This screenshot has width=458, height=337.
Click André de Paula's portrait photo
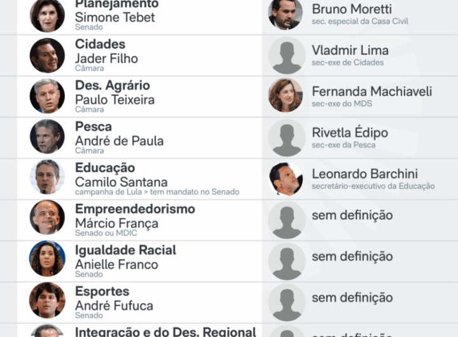(x=47, y=138)
